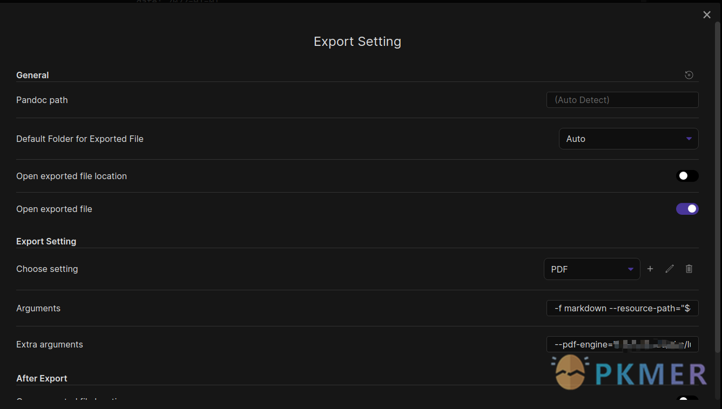
Task: Open the Choose setting dropdown showing PDF
Action: click(x=592, y=269)
